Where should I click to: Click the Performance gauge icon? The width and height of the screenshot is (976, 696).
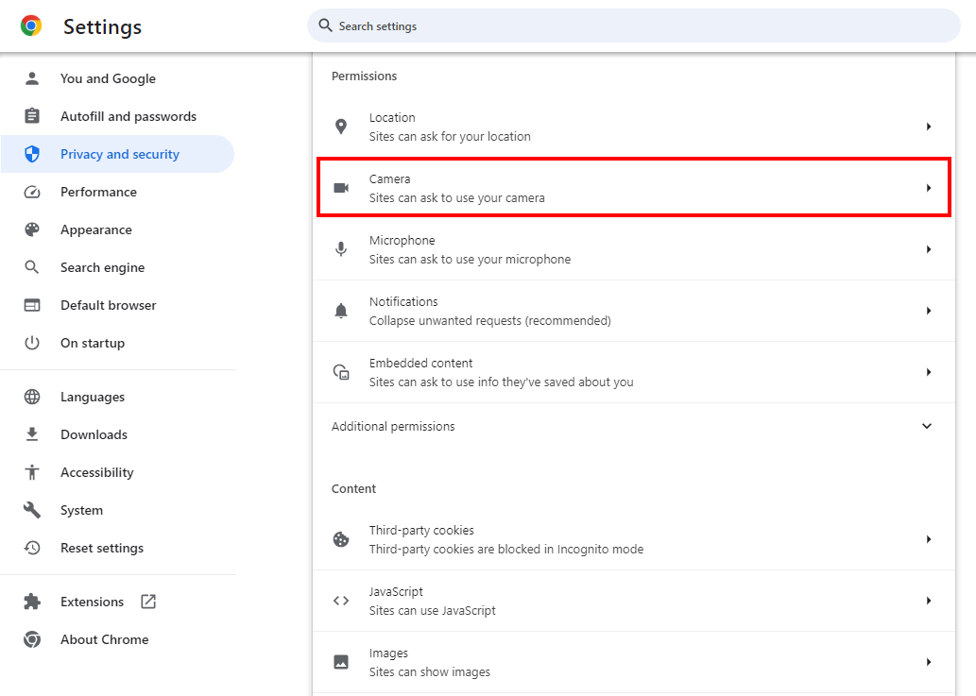32,192
